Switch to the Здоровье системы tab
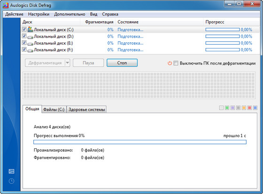Screen dimensions: 263x194 pos(86,109)
